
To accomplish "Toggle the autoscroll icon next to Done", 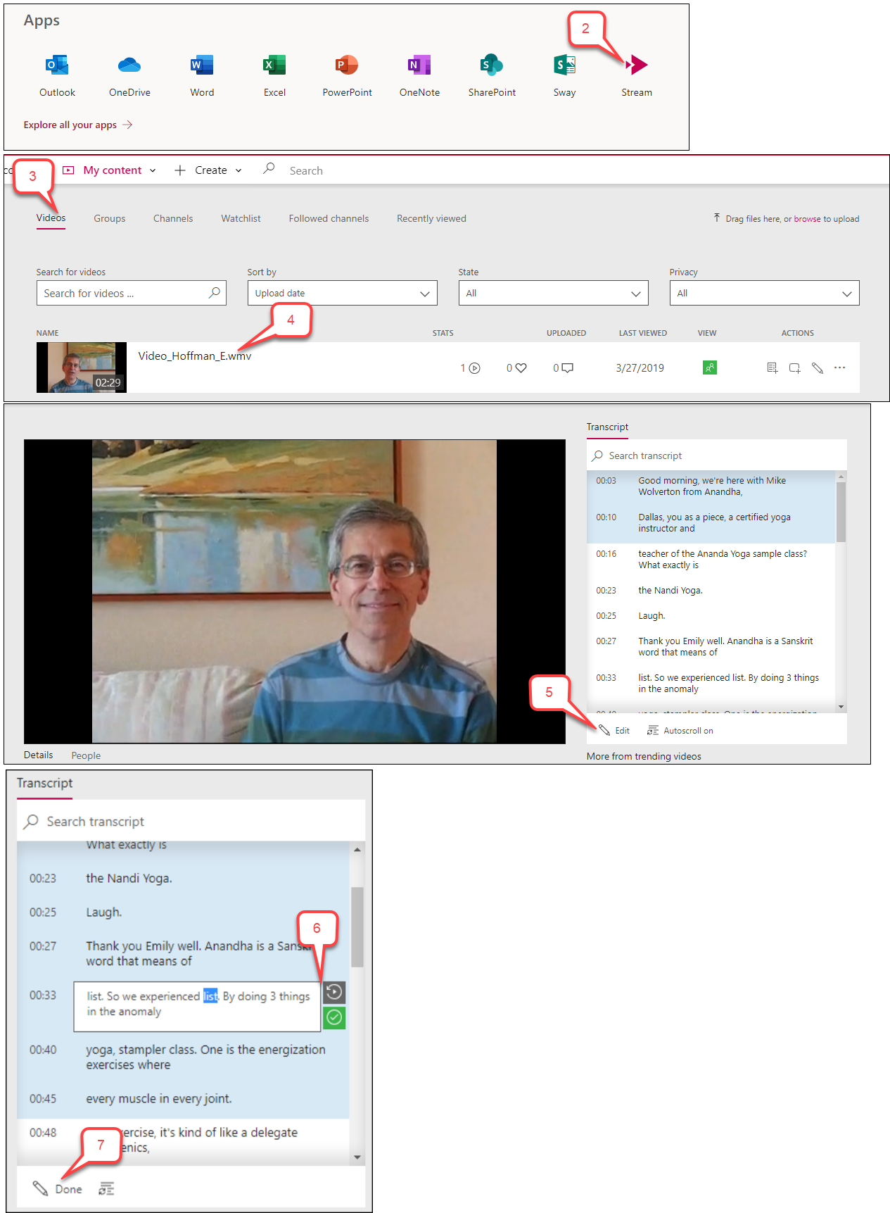I will [x=106, y=1189].
